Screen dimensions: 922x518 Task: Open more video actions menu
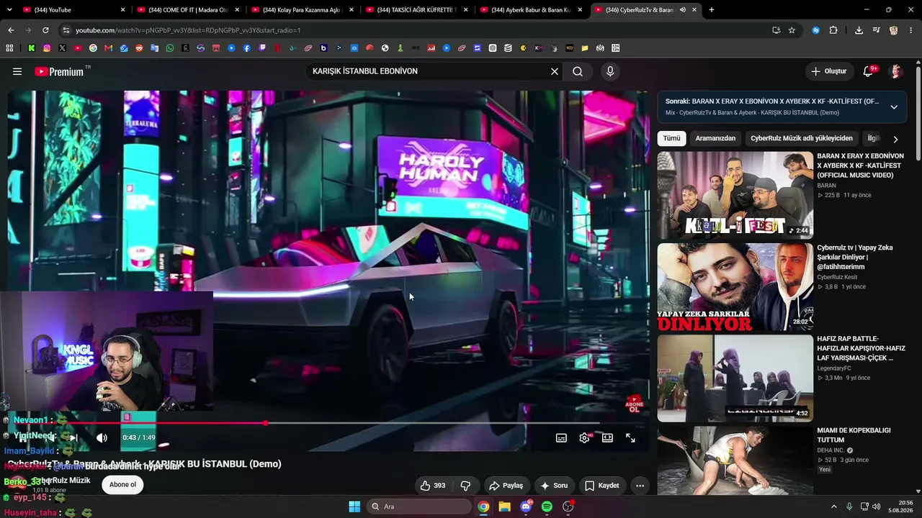pyautogui.click(x=640, y=486)
